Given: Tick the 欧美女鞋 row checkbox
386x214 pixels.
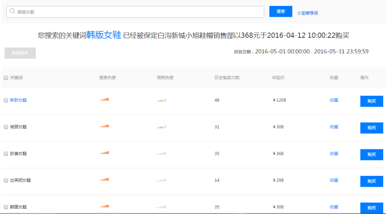Looking at the screenshot, I should (6, 154).
